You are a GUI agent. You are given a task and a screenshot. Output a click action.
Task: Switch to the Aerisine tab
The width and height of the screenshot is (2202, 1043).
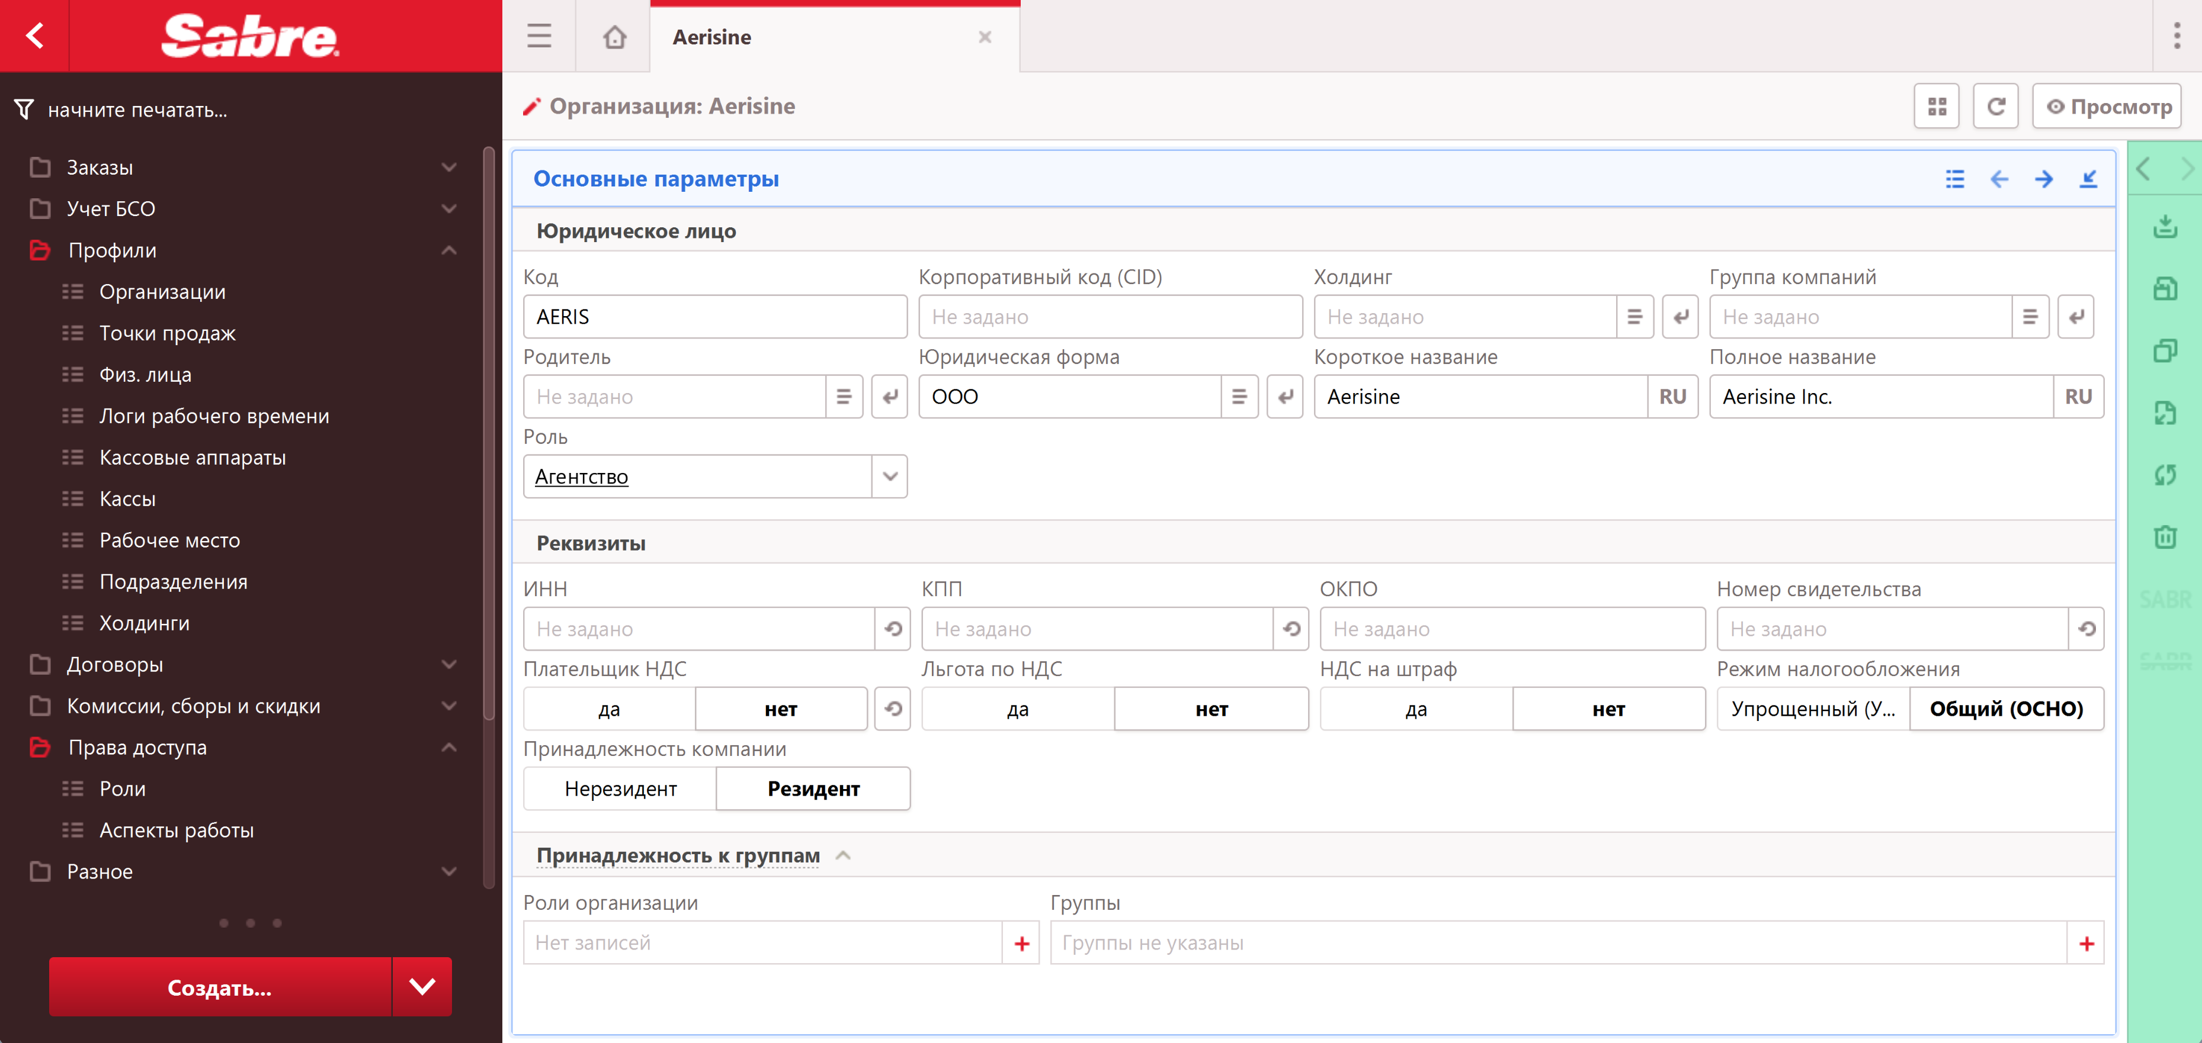[x=711, y=37]
